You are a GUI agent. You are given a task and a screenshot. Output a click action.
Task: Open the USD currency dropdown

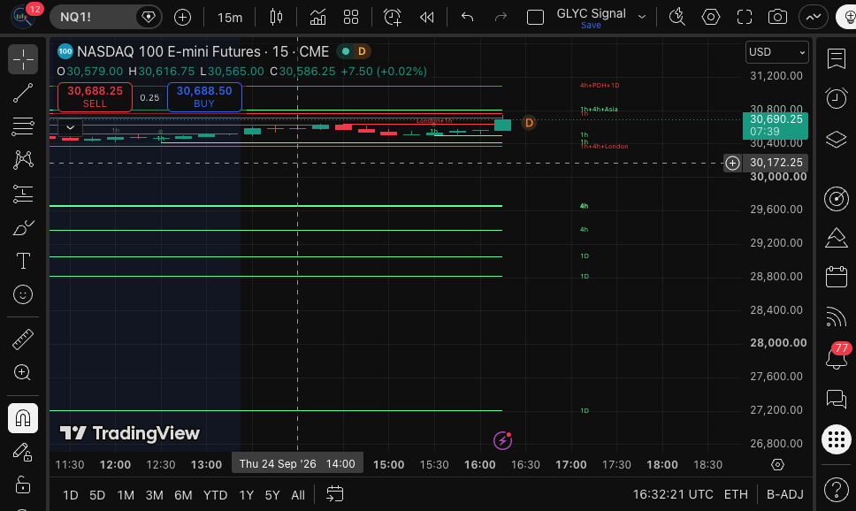pos(776,52)
